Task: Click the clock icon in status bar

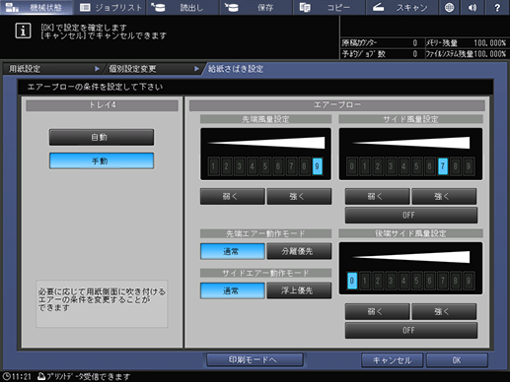Action: (x=6, y=376)
